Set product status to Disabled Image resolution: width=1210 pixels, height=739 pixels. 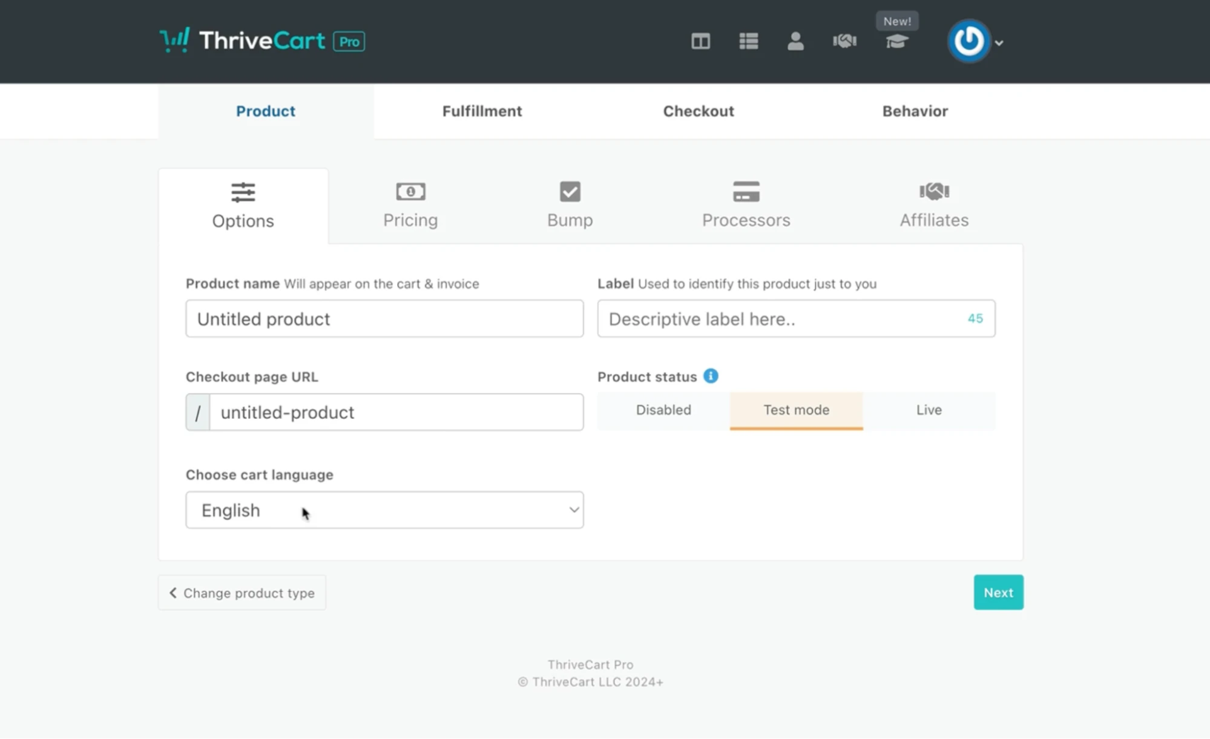click(x=663, y=410)
